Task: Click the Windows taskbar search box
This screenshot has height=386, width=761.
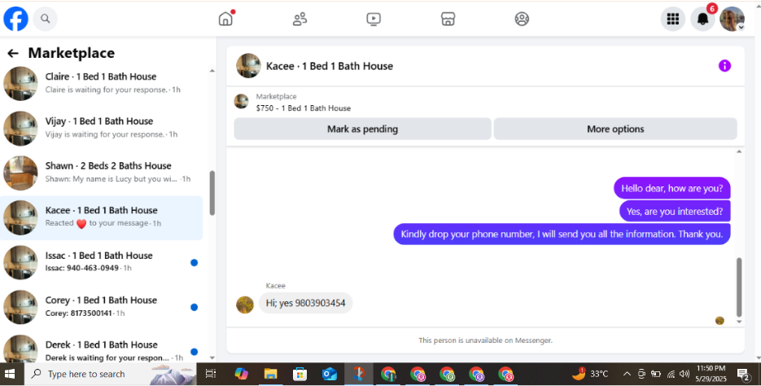Action: [110, 374]
